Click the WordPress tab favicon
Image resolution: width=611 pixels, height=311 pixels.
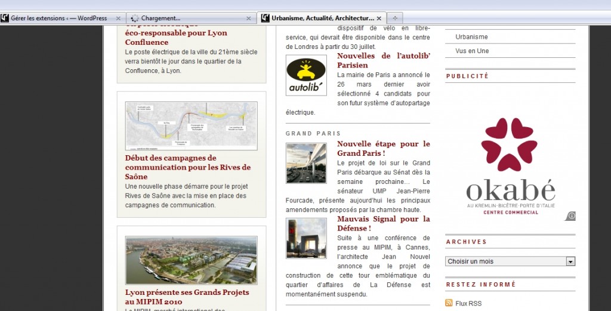coord(5,18)
